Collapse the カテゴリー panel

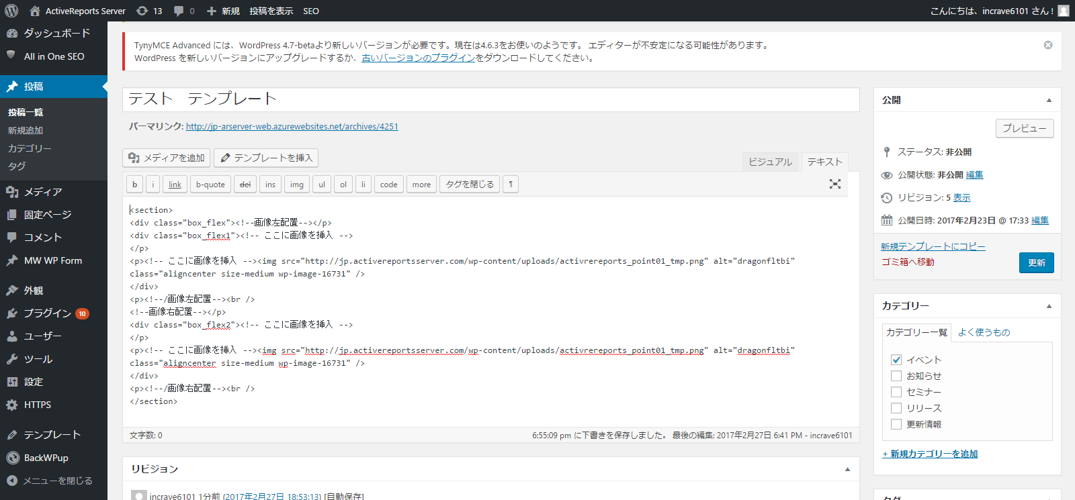point(1049,306)
